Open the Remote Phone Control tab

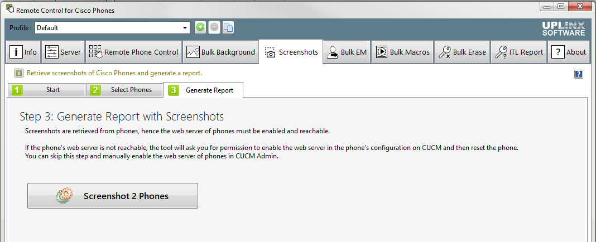[x=133, y=52]
